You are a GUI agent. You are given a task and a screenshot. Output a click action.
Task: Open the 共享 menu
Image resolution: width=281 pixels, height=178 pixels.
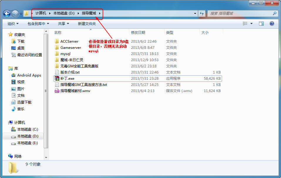[63, 24]
